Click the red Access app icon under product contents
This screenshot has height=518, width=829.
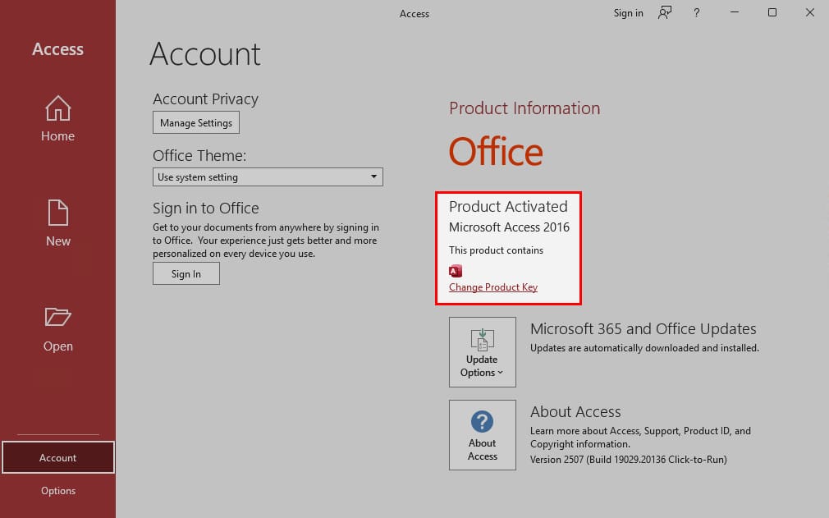coord(456,271)
